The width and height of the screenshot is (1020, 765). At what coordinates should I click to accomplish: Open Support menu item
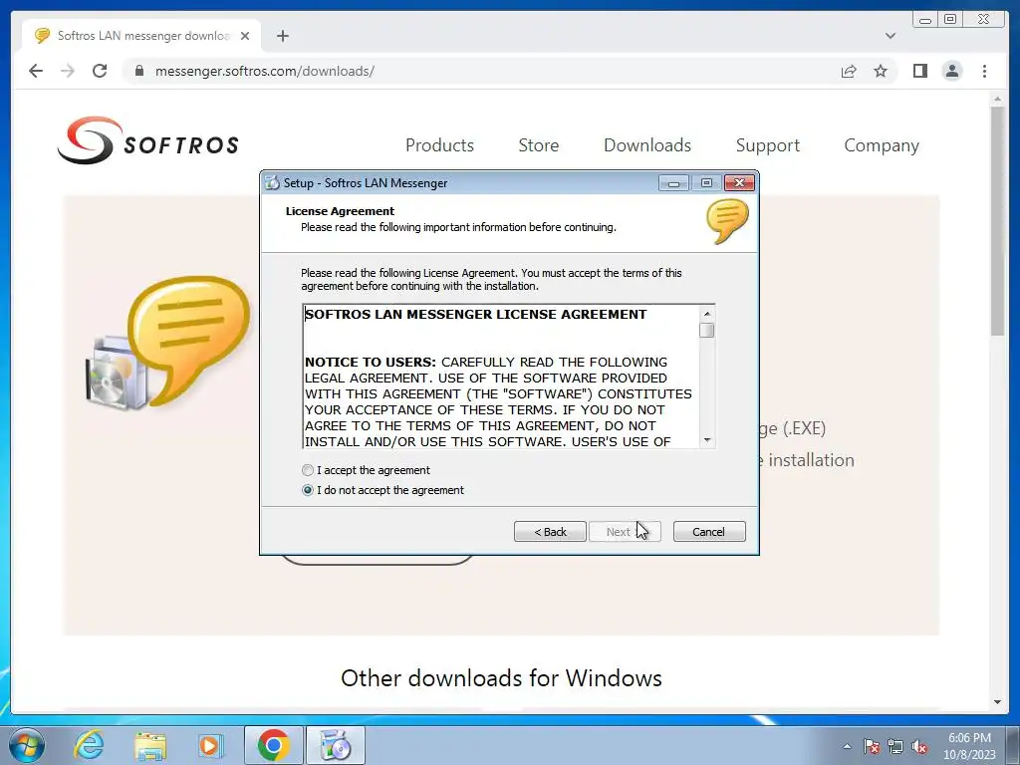click(x=768, y=145)
